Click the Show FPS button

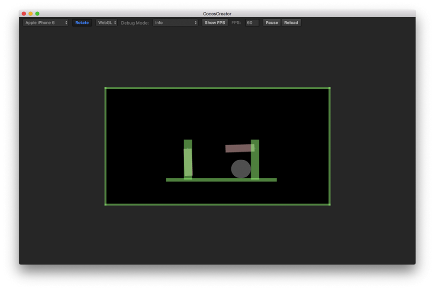(x=215, y=23)
